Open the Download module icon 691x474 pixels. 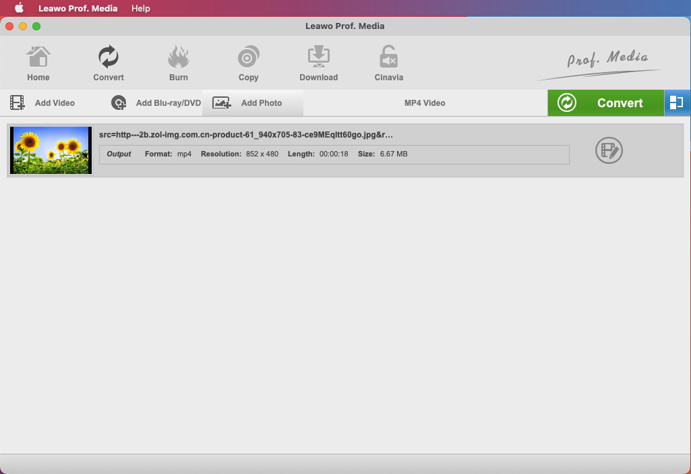click(319, 57)
